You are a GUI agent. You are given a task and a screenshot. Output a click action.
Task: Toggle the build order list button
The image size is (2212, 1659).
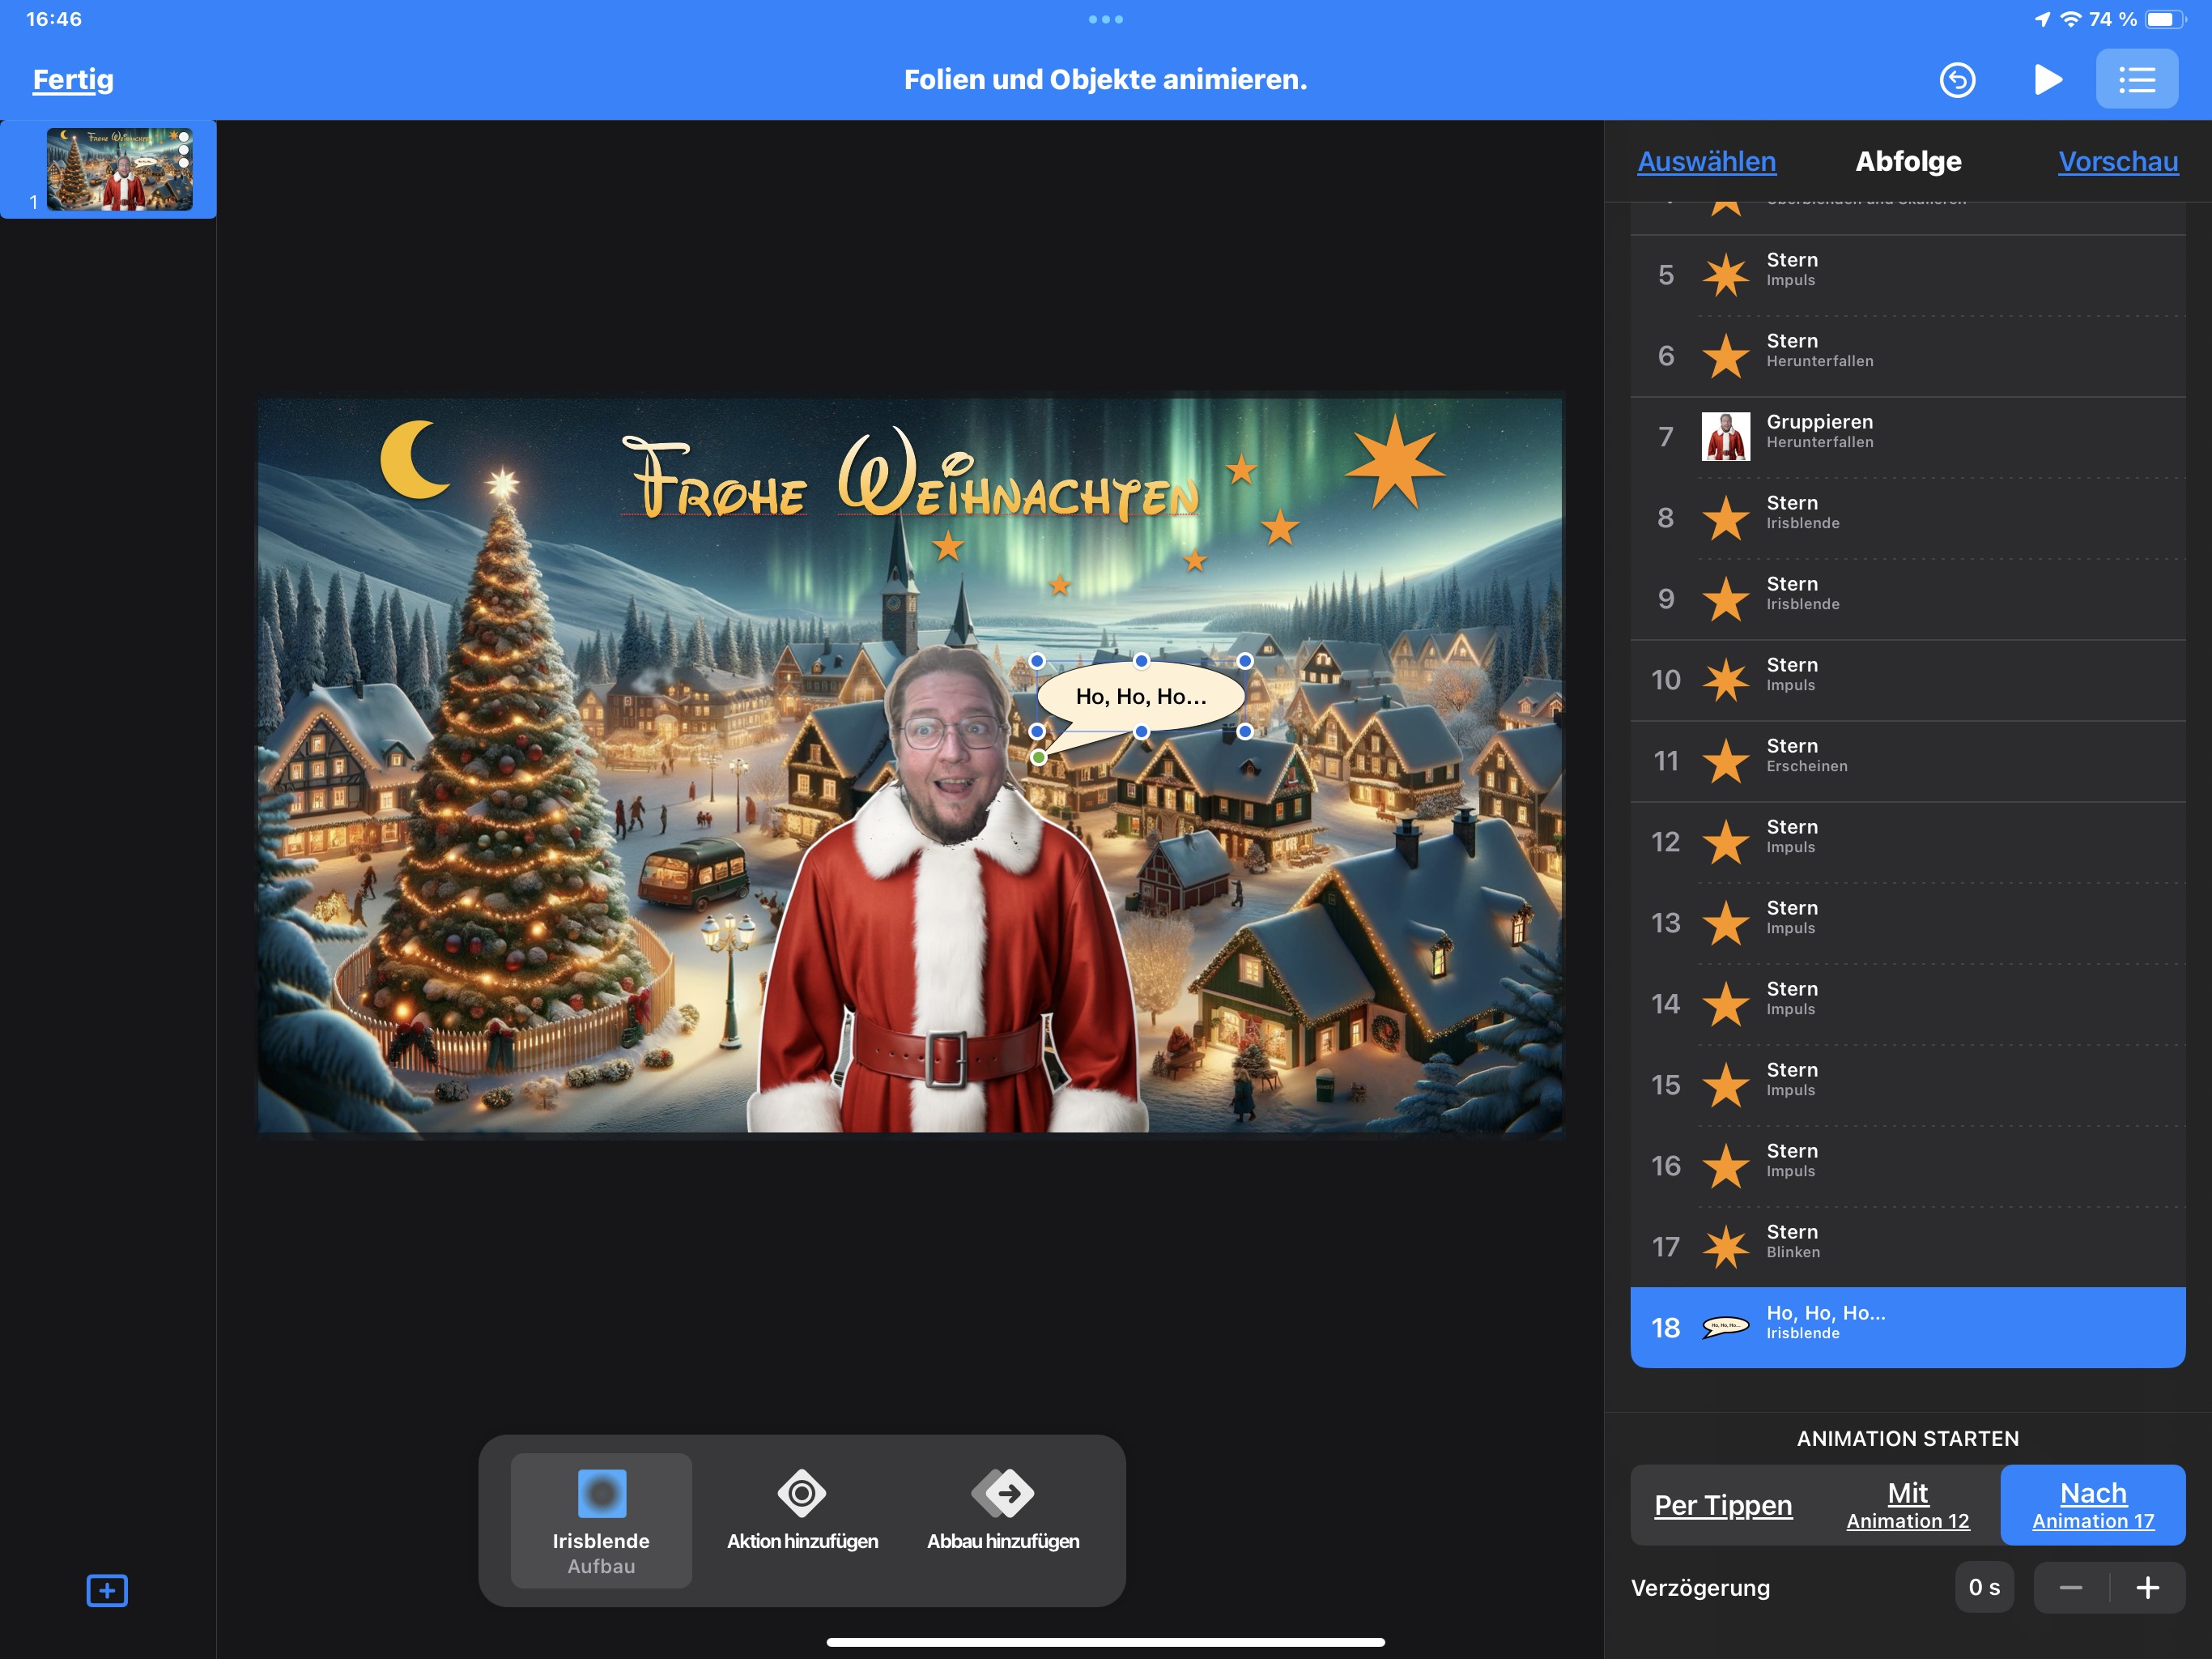coord(2137,79)
